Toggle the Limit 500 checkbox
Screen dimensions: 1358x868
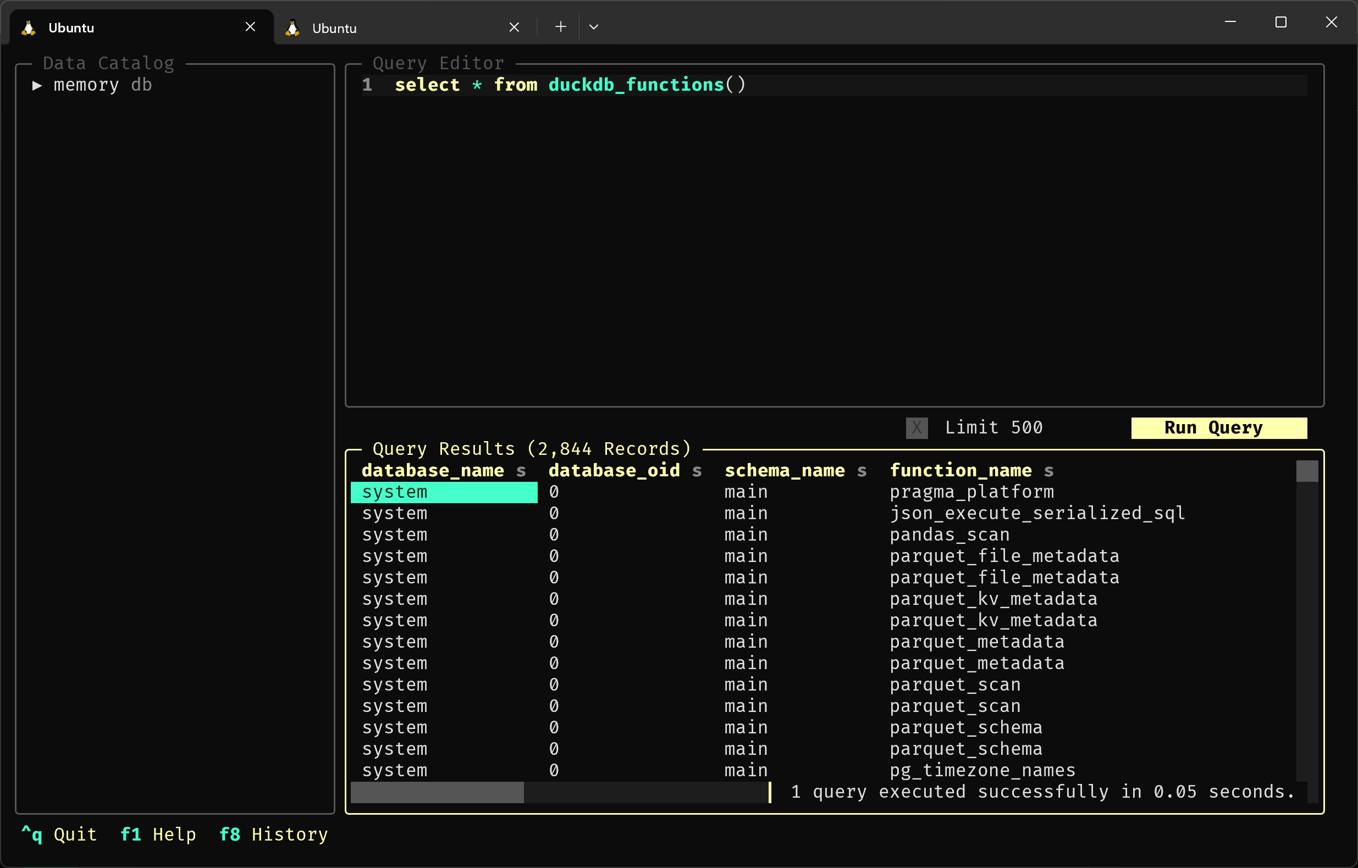click(917, 427)
